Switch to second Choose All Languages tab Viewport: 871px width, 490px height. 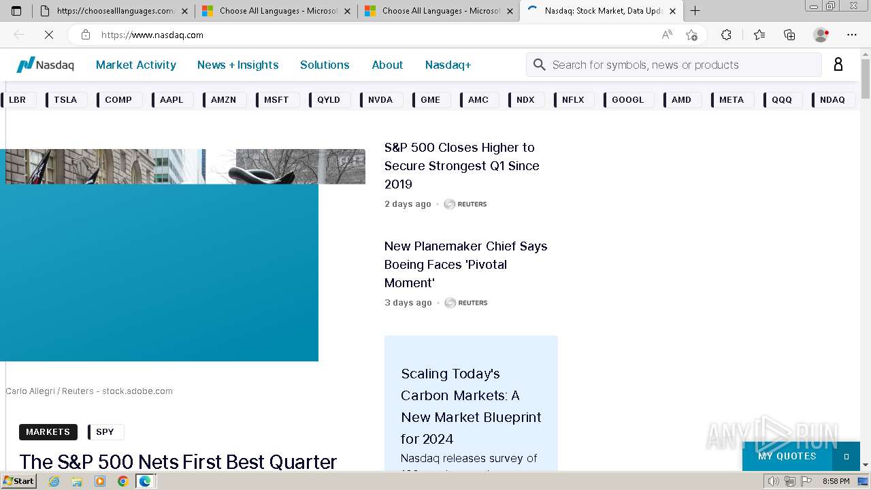click(276, 11)
